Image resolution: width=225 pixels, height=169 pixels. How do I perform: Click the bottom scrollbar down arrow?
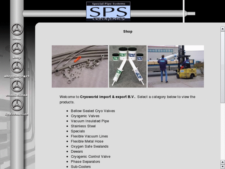(x=223, y=167)
